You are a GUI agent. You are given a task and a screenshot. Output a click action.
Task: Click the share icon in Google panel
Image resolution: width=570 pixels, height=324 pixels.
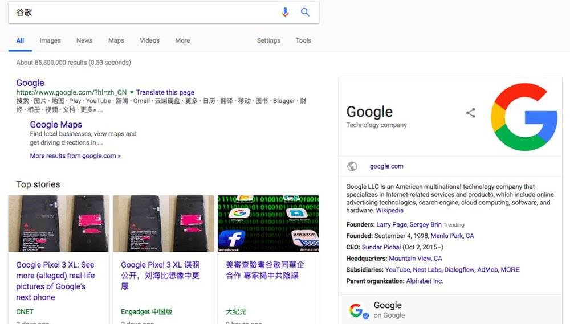click(471, 113)
